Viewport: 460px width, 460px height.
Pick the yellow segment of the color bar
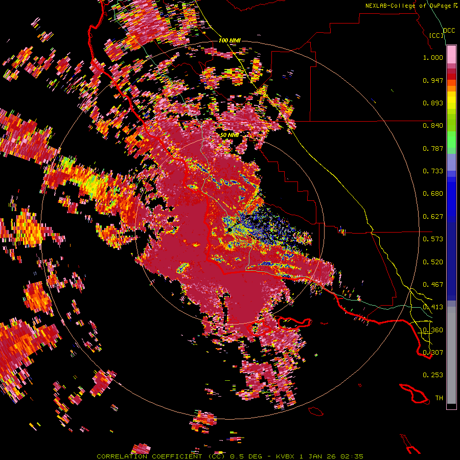451,101
